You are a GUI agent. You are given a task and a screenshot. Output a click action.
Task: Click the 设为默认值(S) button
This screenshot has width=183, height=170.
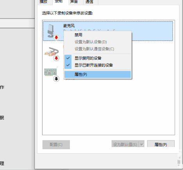(125, 144)
